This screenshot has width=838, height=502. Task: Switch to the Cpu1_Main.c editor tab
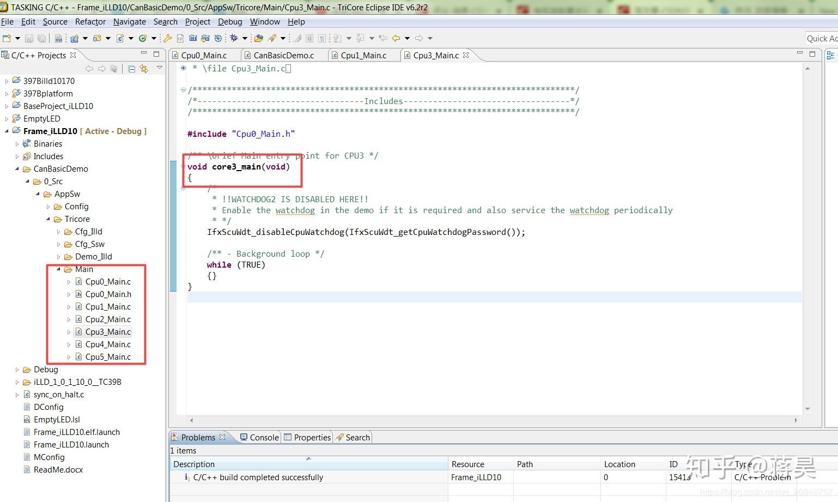tap(363, 55)
